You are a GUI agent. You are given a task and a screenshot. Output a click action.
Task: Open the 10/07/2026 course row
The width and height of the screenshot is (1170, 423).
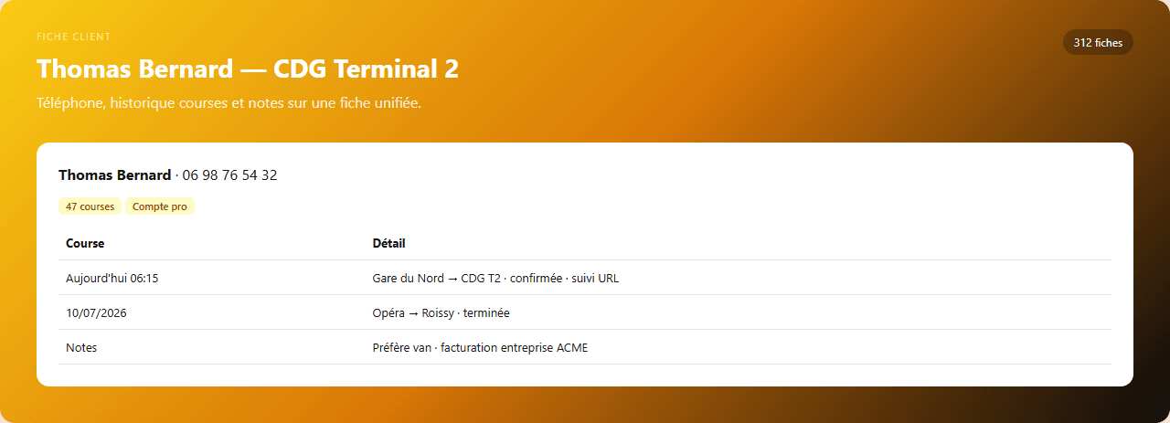coord(585,312)
